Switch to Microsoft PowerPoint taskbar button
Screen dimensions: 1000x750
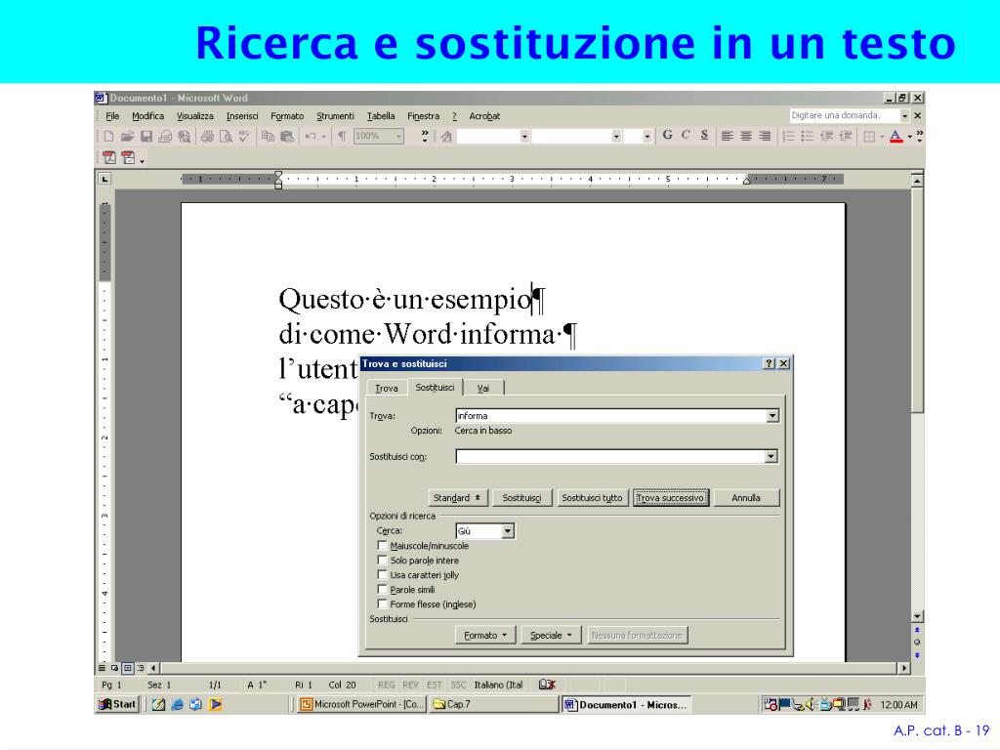361,704
